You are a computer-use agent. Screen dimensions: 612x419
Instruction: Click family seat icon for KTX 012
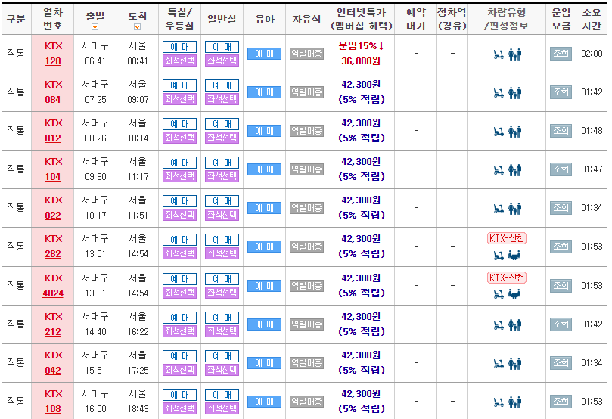[x=515, y=132]
